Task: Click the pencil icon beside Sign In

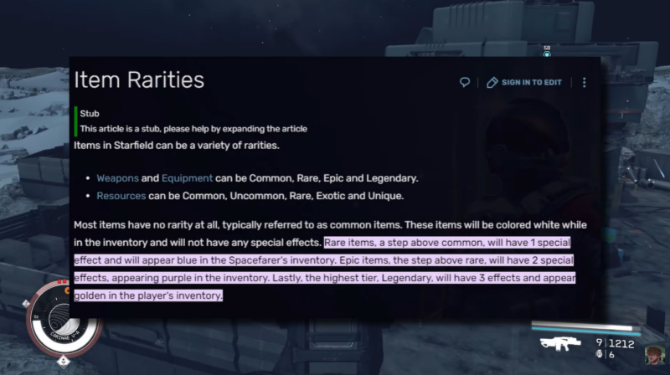Action: pos(492,82)
